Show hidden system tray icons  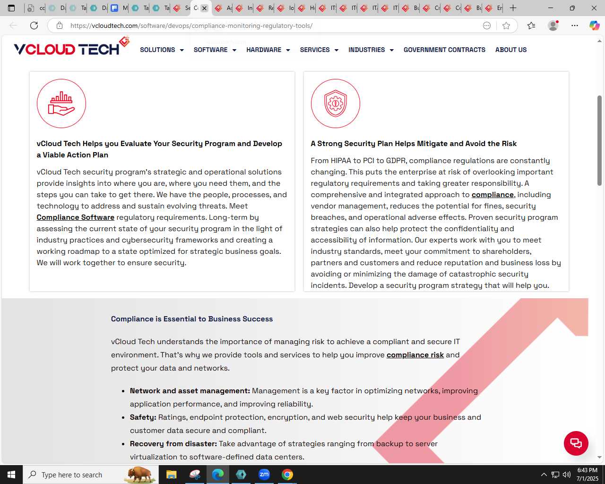click(x=544, y=475)
